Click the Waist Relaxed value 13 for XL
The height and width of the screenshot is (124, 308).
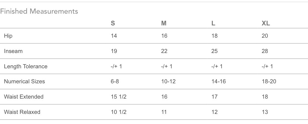[x=265, y=112]
